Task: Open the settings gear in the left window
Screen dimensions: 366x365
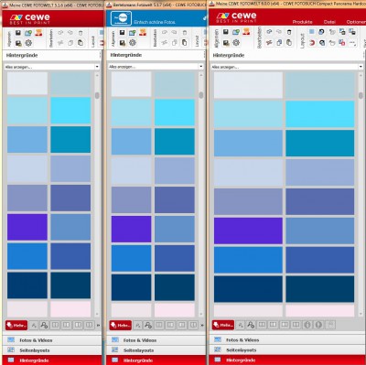Action: (x=28, y=43)
